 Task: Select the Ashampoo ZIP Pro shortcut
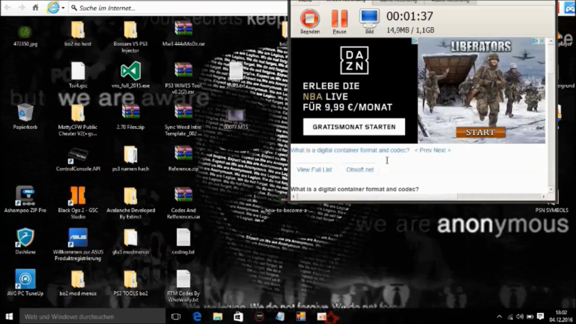pyautogui.click(x=25, y=200)
